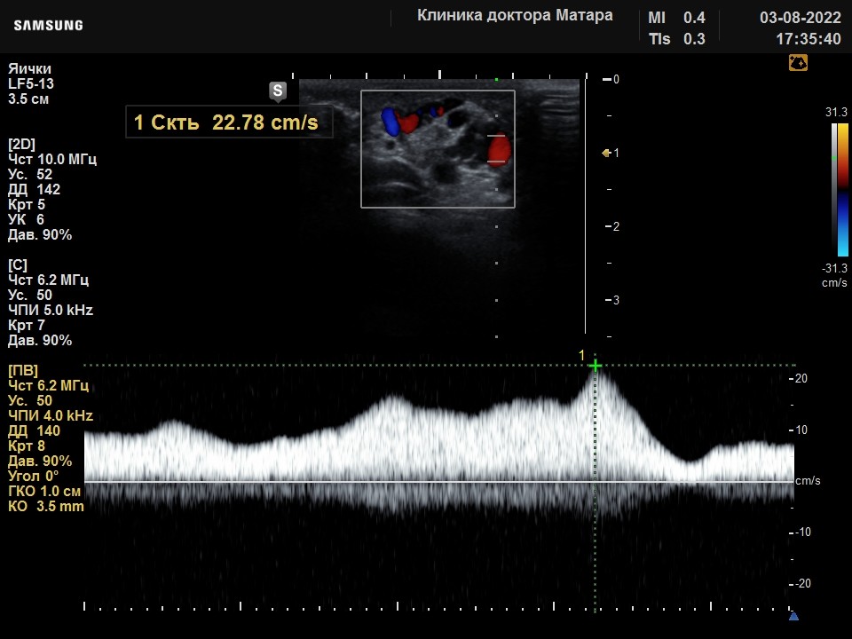This screenshot has width=852, height=639.
Task: Click the ГКО 1.0 см parameter
Action: 44,491
